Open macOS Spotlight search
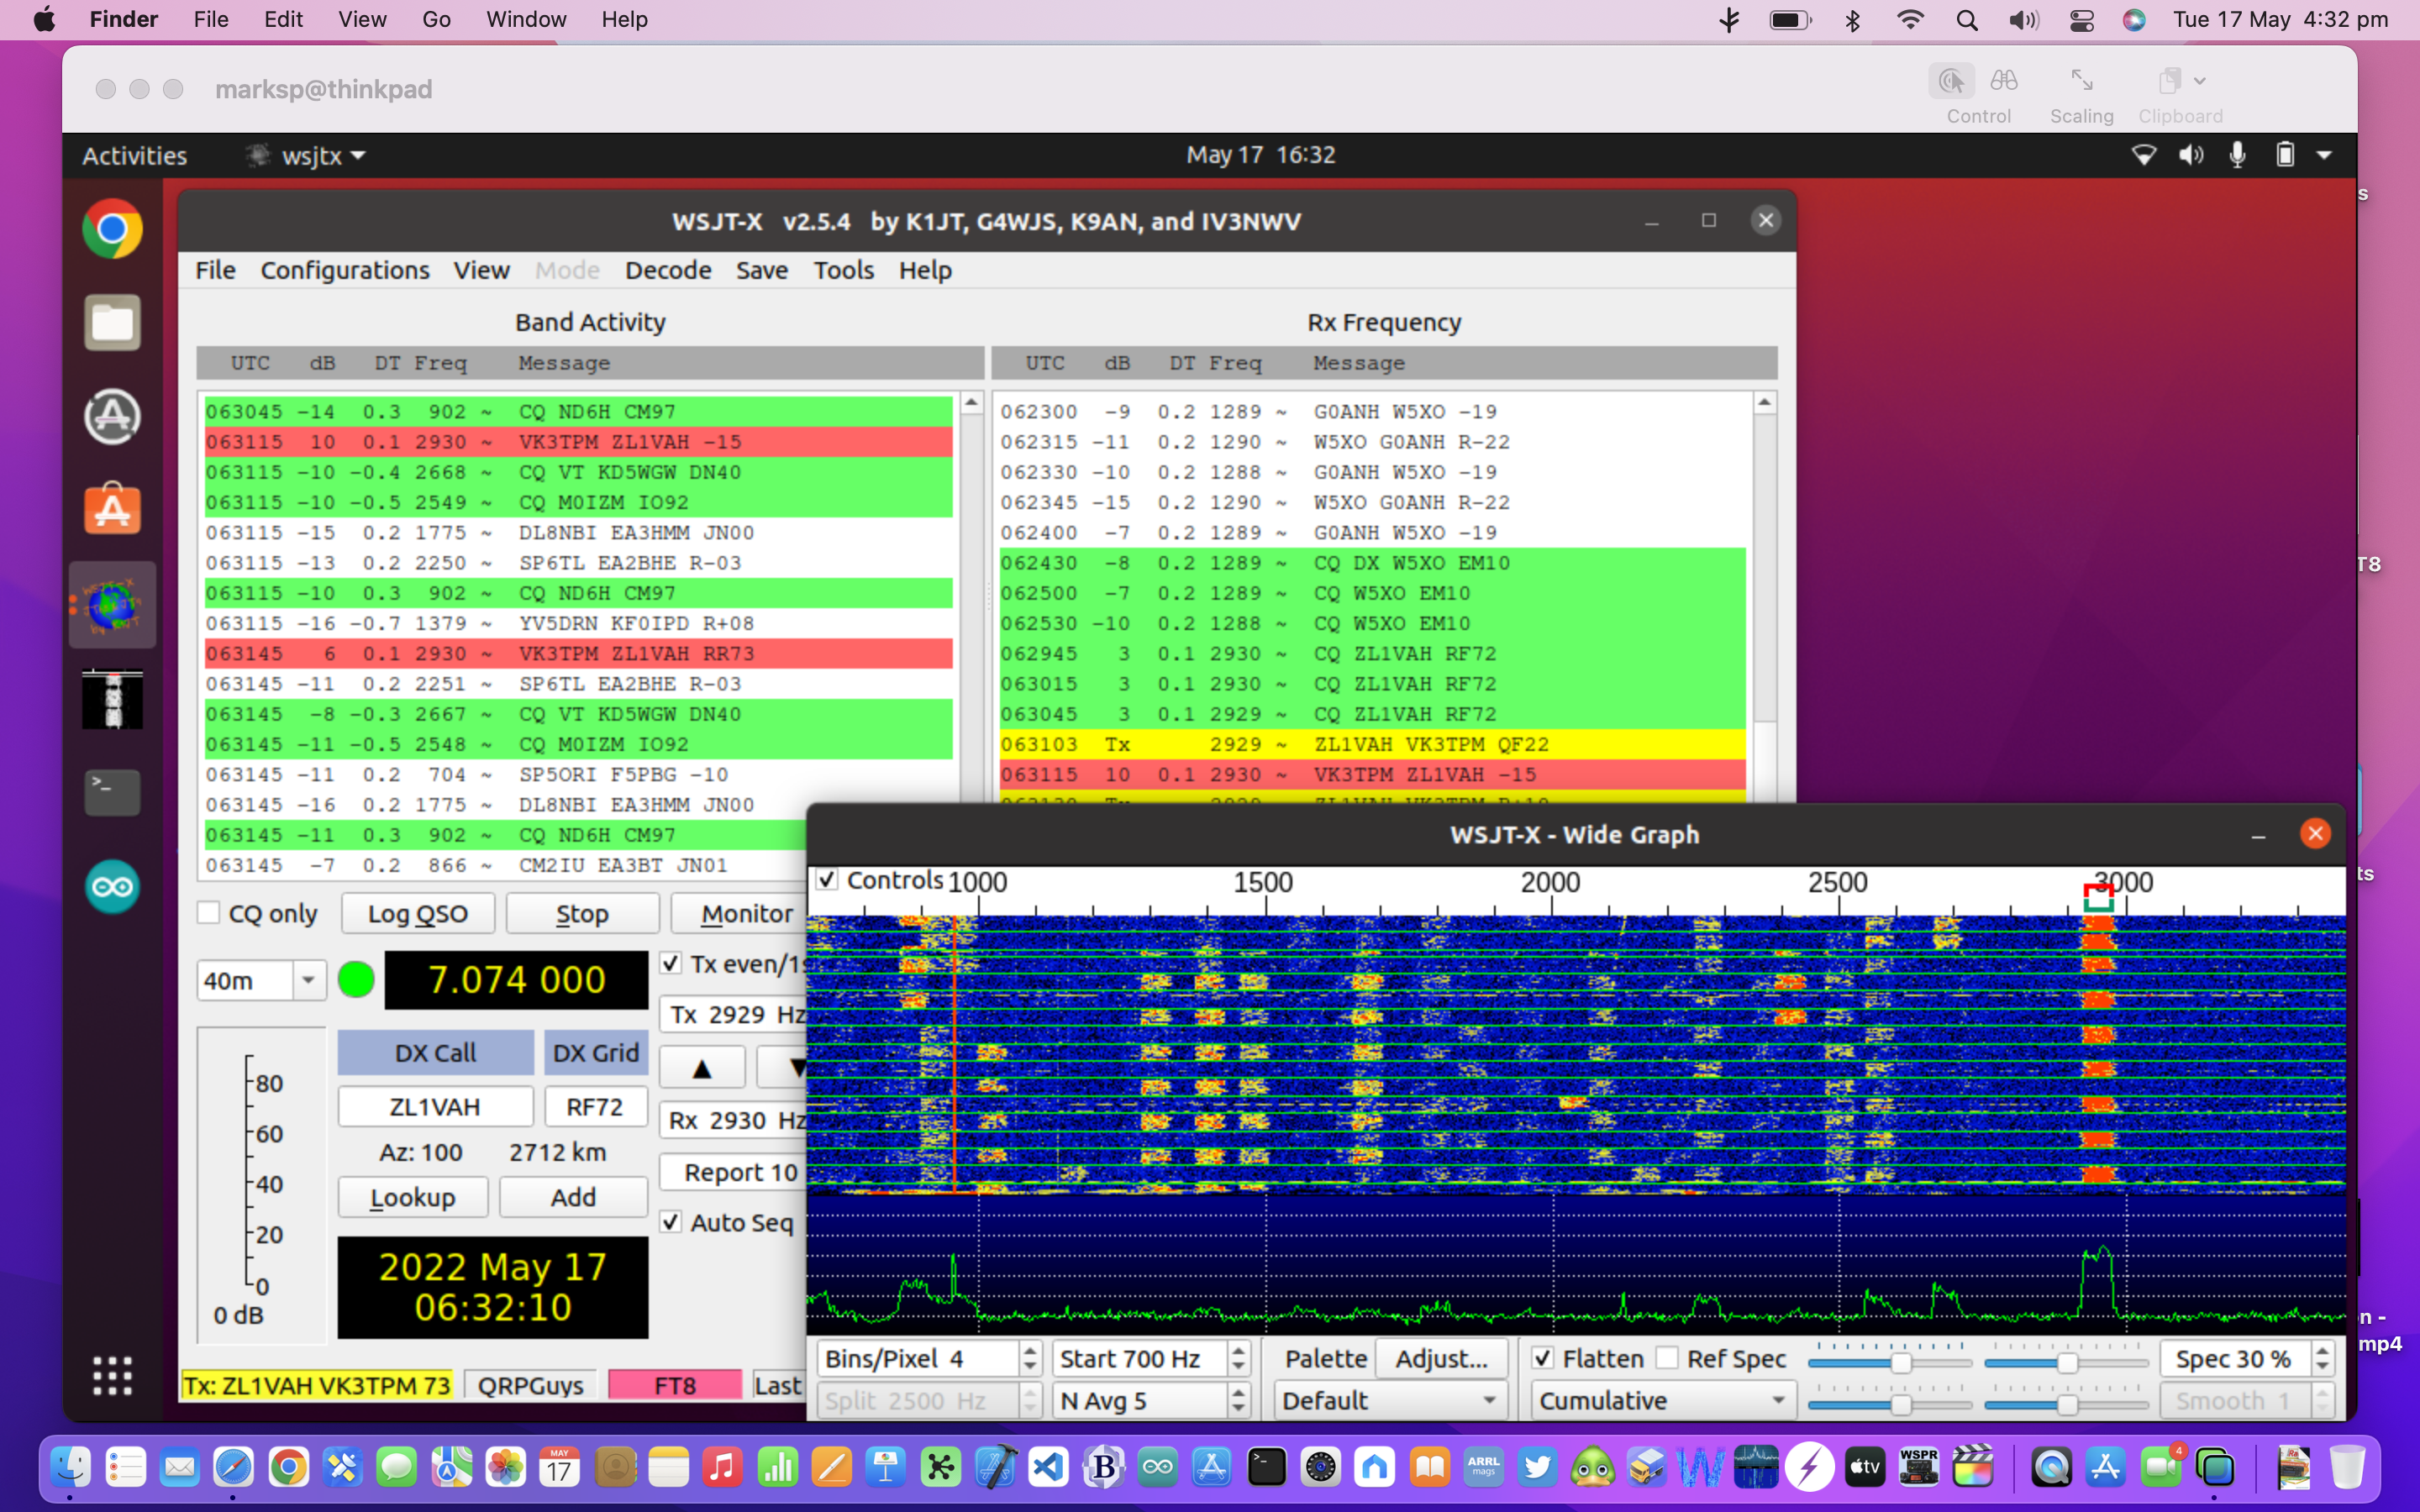2420x1512 pixels. pos(1967,20)
